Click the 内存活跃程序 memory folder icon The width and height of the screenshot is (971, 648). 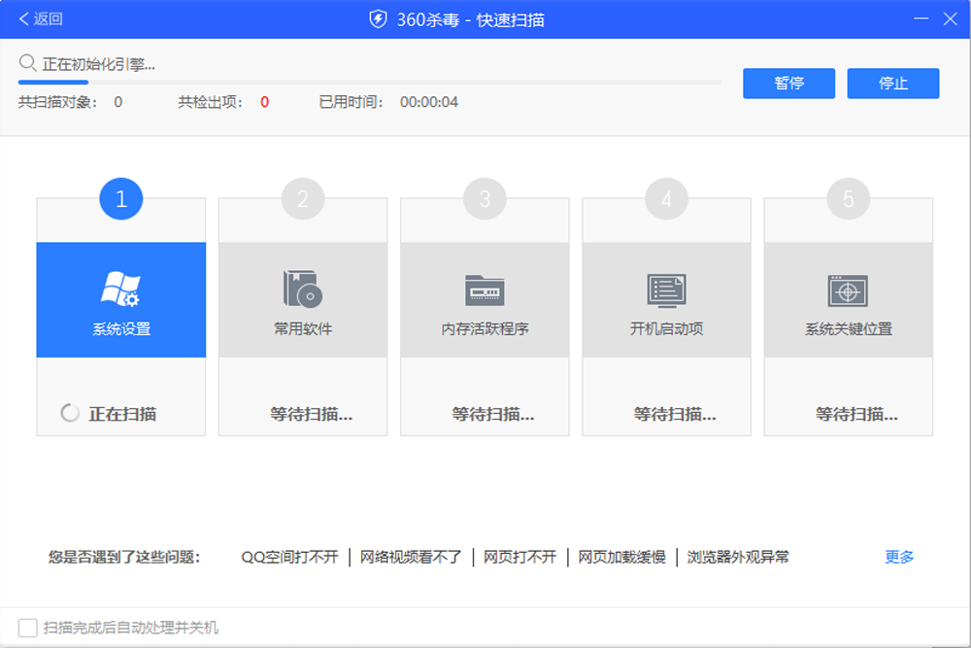click(x=485, y=290)
